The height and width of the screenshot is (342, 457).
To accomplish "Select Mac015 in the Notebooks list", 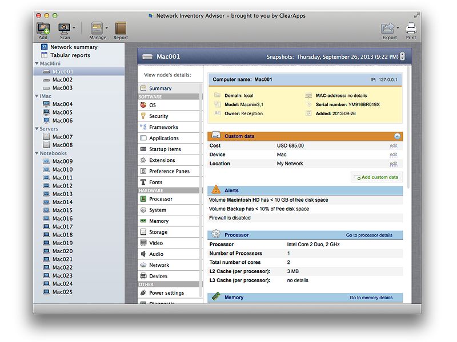I will 62,210.
